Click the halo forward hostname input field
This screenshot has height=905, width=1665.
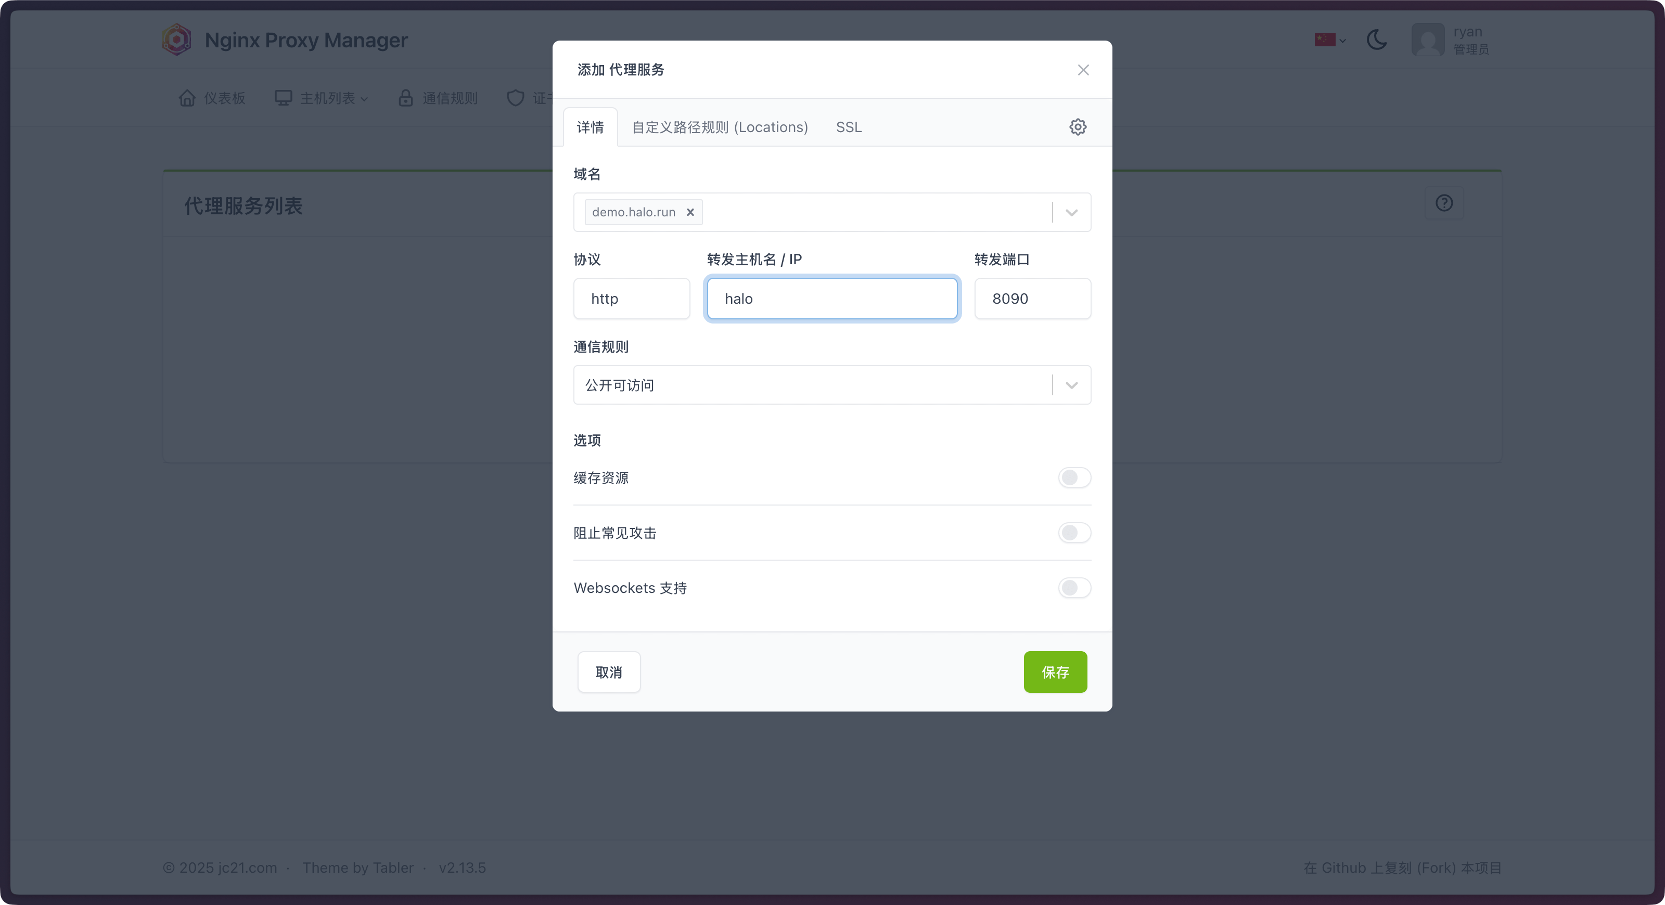pyautogui.click(x=832, y=299)
